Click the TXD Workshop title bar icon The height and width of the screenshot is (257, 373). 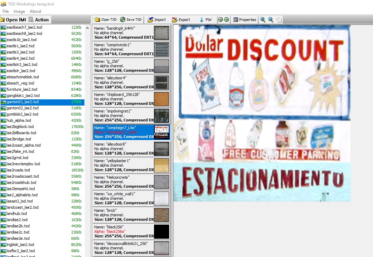click(x=3, y=4)
